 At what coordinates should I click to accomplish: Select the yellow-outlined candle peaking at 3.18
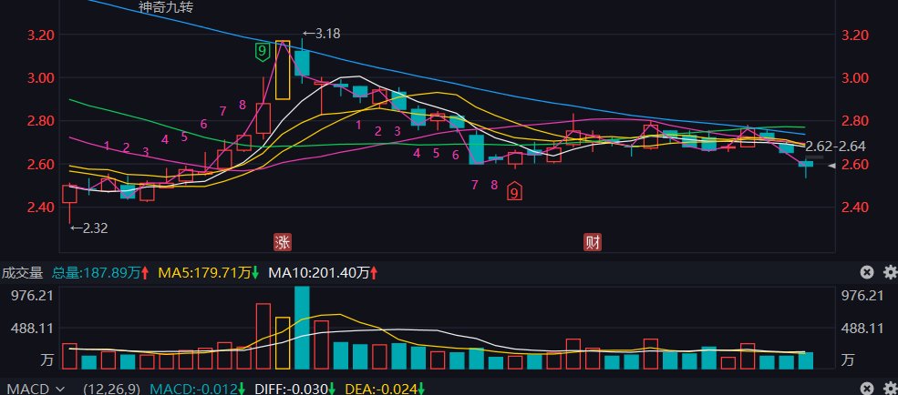click(283, 70)
